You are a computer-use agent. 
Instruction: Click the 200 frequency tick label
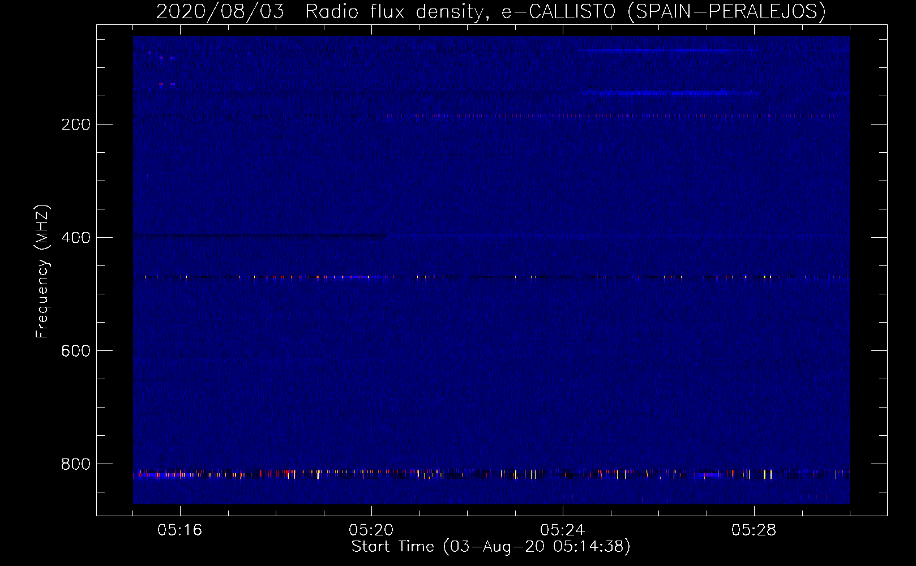76,125
